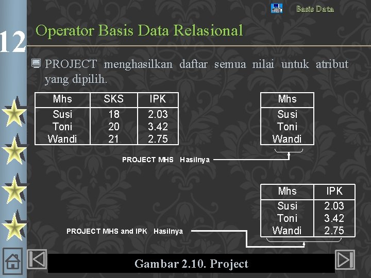Click Susi in the bottom result table

coord(287,206)
